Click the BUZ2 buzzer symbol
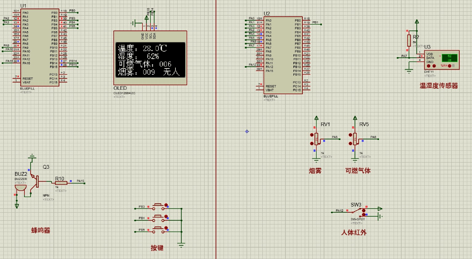The width and height of the screenshot is (472, 259). pyautogui.click(x=20, y=187)
